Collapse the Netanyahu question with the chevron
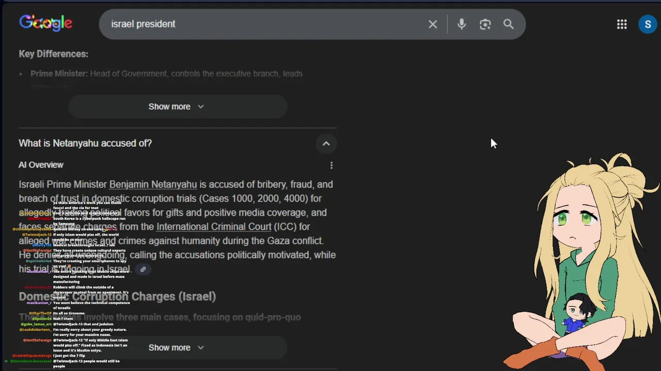Screen dimensions: 661x371 [x=326, y=144]
